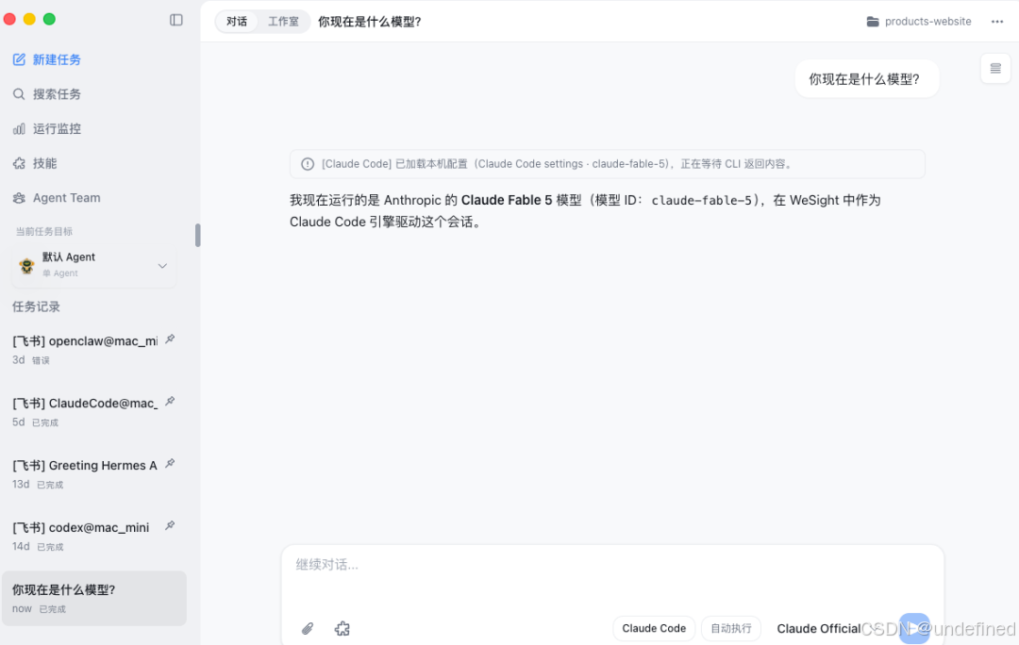This screenshot has height=645, width=1019.
Task: Click the 运行监控 label
Action: [58, 128]
